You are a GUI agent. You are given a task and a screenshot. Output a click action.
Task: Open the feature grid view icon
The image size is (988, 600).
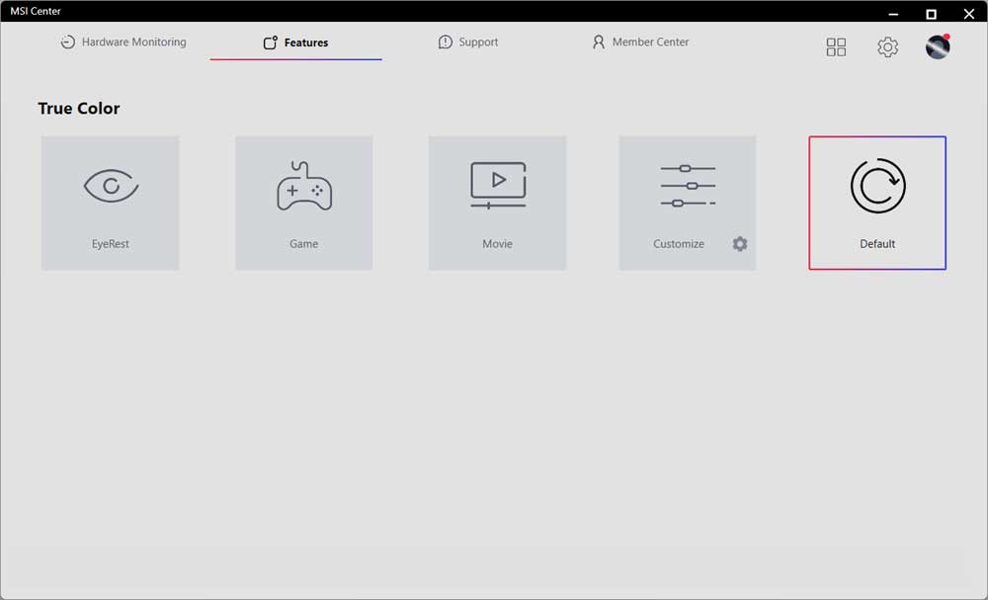click(836, 46)
